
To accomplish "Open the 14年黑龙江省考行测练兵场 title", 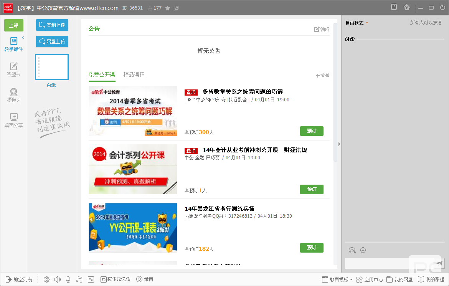I will tap(220, 208).
